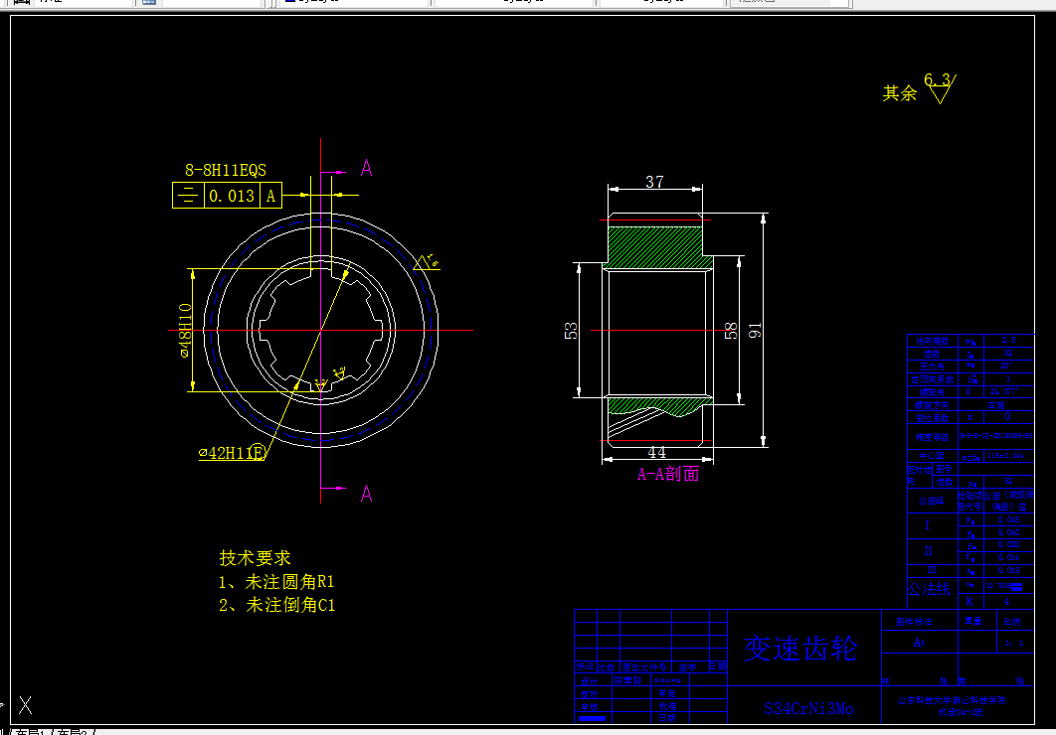This screenshot has width=1056, height=735.
Task: Select the 机设04-1班 class text
Action: click(x=962, y=712)
